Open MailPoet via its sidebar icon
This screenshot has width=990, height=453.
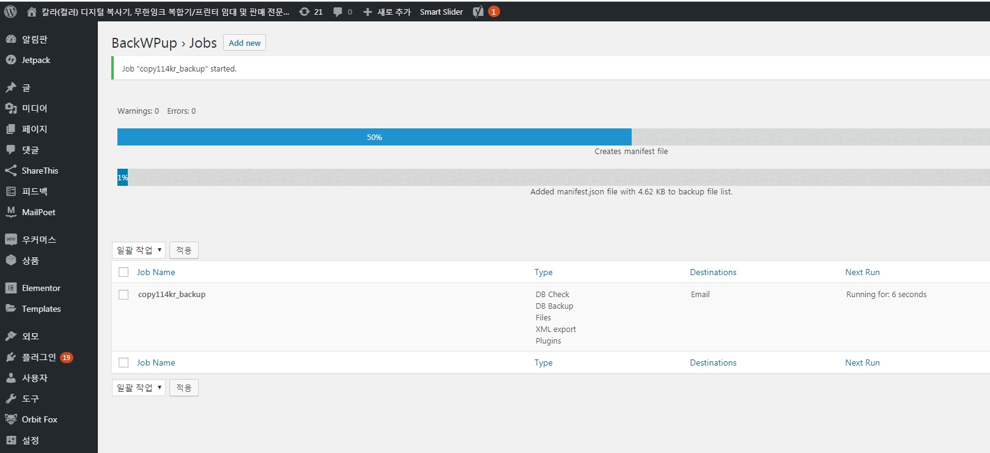click(x=11, y=212)
